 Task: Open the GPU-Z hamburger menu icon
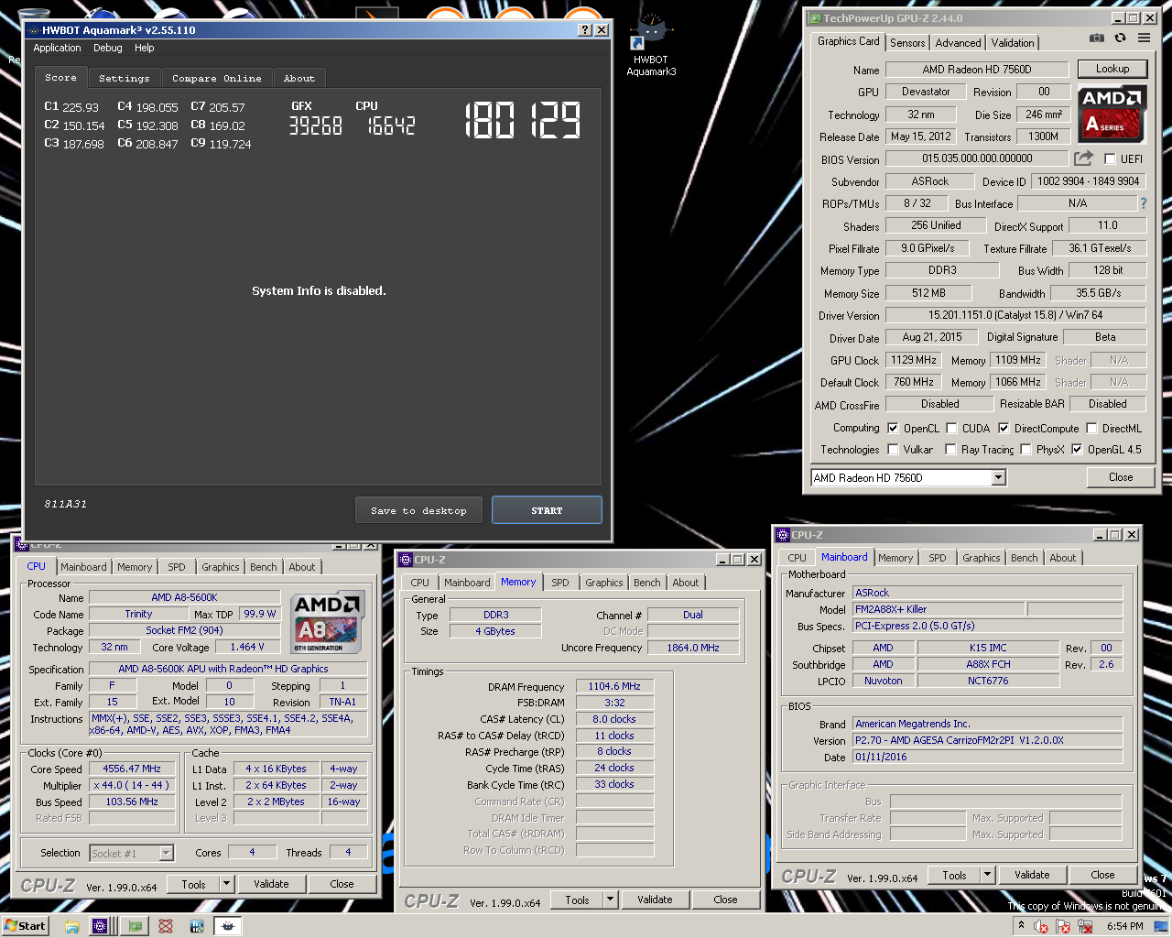click(1144, 38)
